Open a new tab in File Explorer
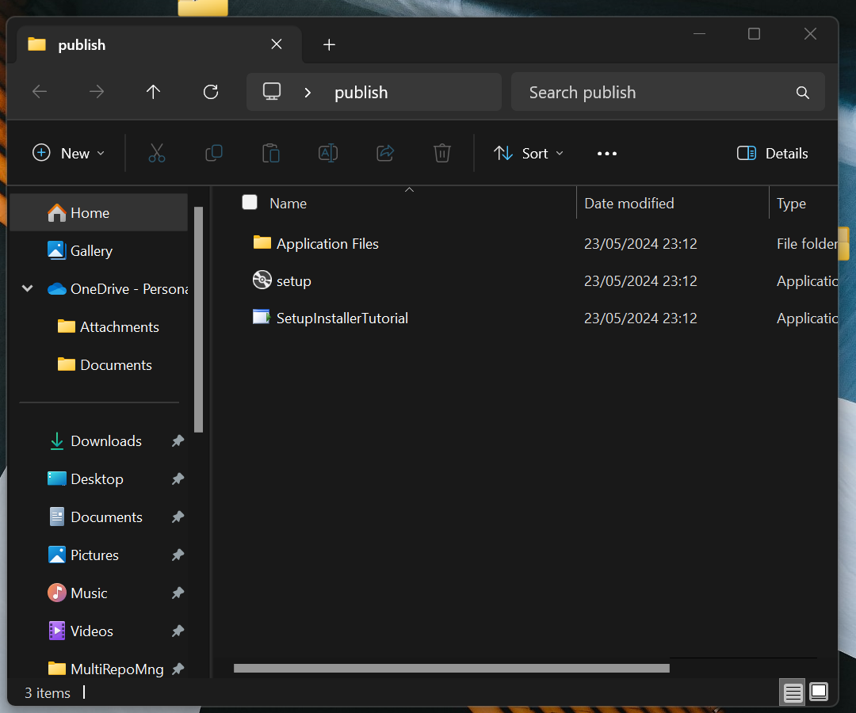856x713 pixels. click(329, 44)
